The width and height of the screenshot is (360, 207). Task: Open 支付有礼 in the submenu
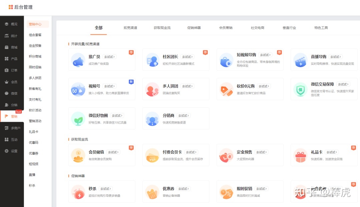click(x=35, y=99)
